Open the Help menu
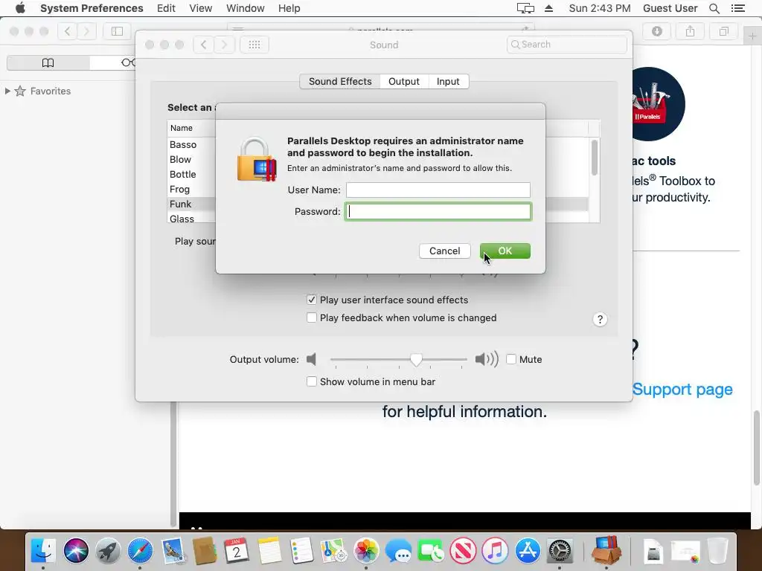 click(x=289, y=8)
